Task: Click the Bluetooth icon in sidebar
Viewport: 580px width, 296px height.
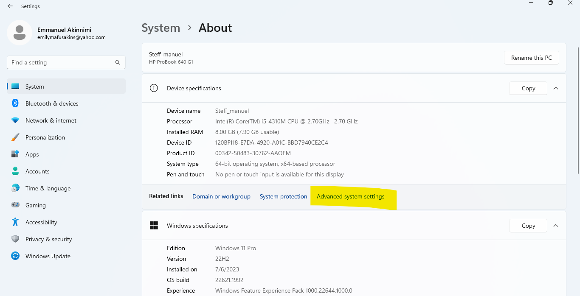Action: pos(15,103)
